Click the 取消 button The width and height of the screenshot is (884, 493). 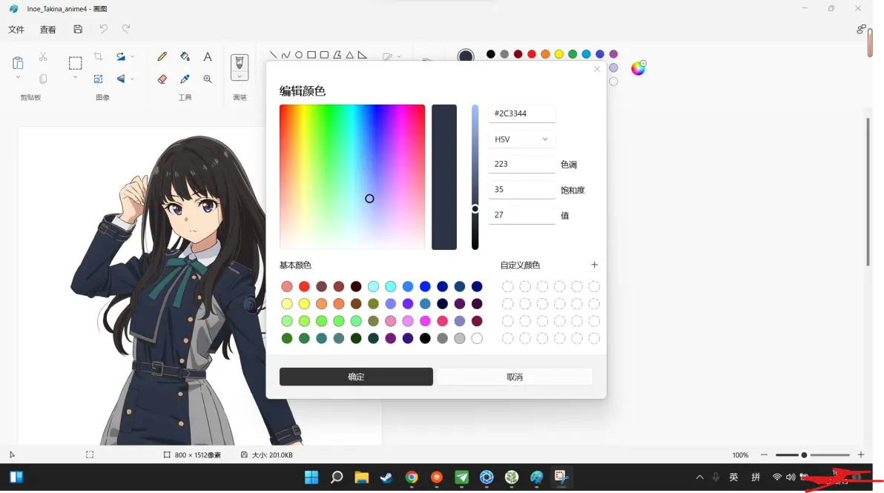pos(515,377)
